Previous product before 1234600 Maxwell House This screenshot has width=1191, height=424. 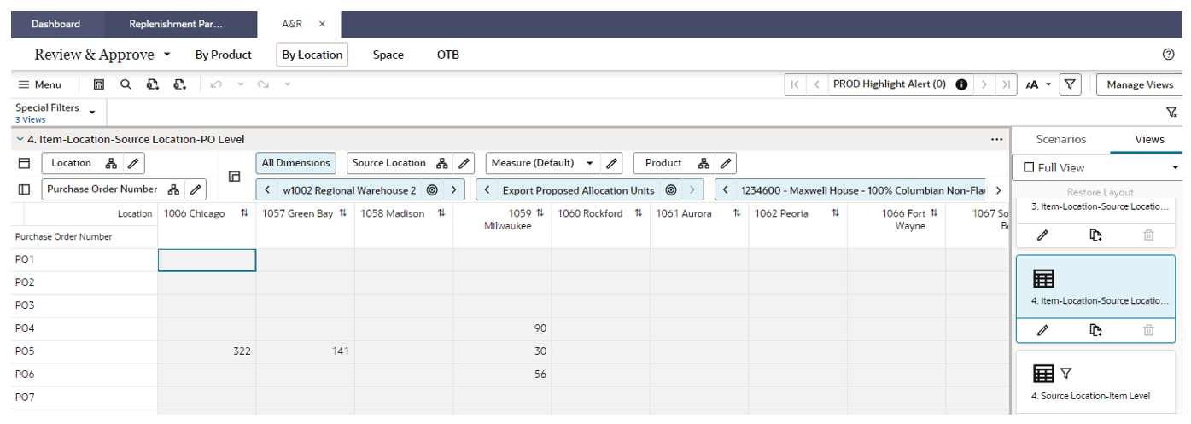click(725, 190)
